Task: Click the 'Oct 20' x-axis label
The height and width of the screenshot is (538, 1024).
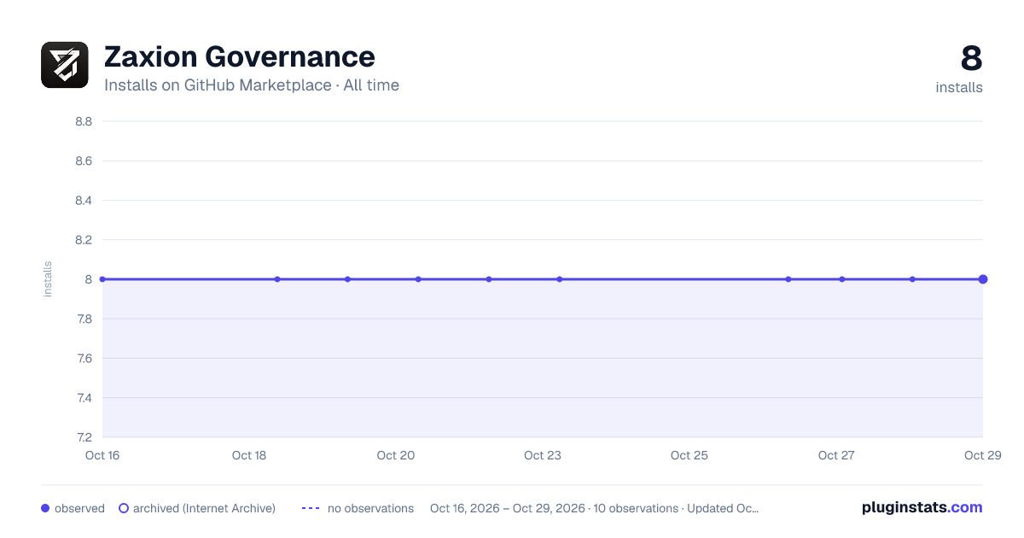Action: click(x=396, y=455)
